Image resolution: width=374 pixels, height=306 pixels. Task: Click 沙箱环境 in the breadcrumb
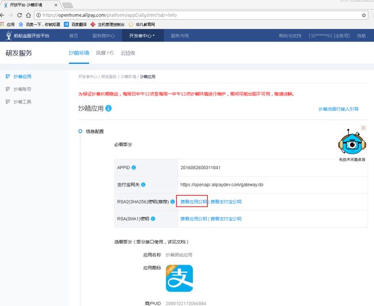pos(128,76)
